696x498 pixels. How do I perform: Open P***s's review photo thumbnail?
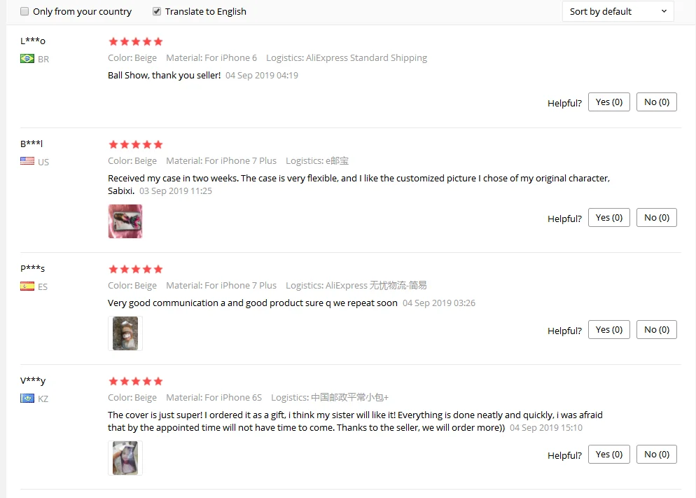[125, 333]
